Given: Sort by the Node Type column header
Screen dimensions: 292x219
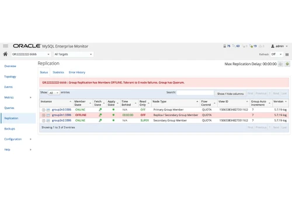Looking at the screenshot, I should tap(176, 103).
